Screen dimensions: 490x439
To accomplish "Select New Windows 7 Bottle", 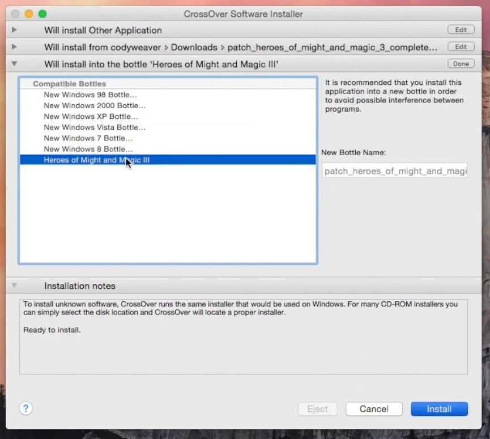I will [168, 138].
